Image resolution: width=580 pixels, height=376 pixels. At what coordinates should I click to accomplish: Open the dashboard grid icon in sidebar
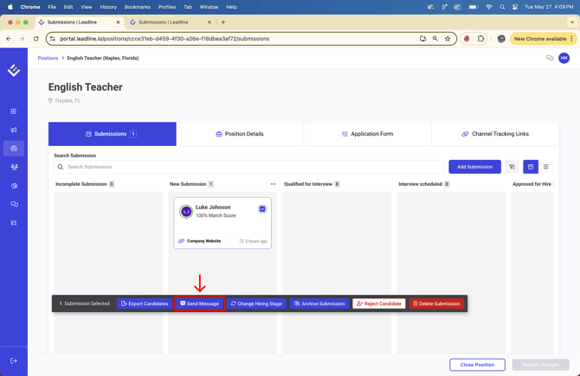click(14, 112)
